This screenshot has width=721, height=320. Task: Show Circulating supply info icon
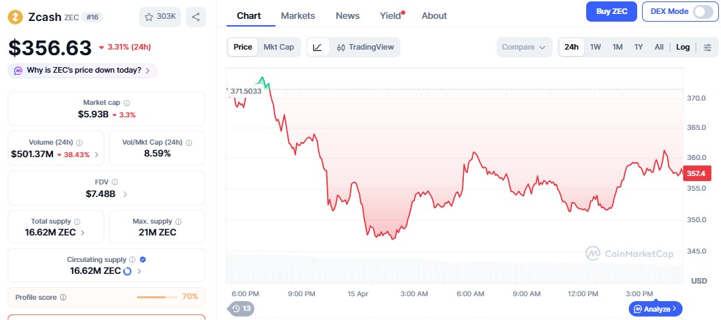coord(133,260)
